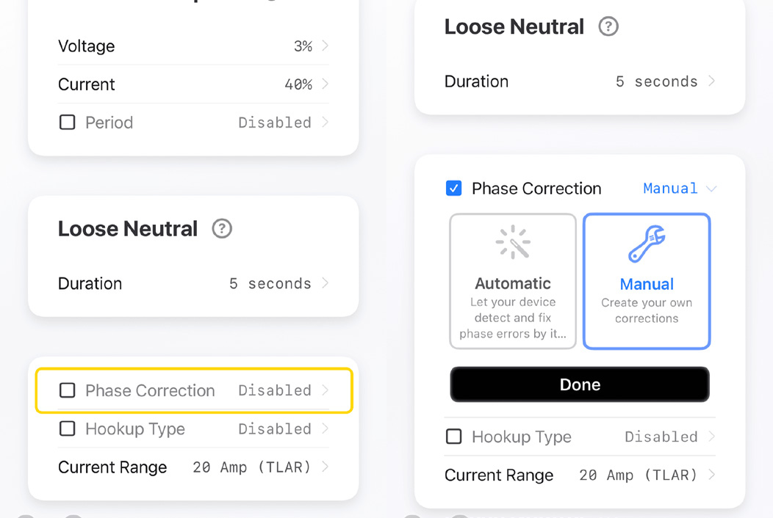Tick Hookup Type checkbox below the Done button
Image resolution: width=773 pixels, height=518 pixels.
point(454,437)
